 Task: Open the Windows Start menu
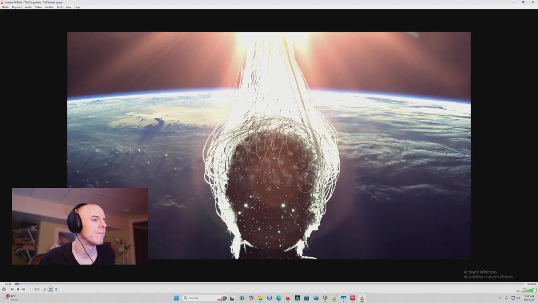click(176, 298)
